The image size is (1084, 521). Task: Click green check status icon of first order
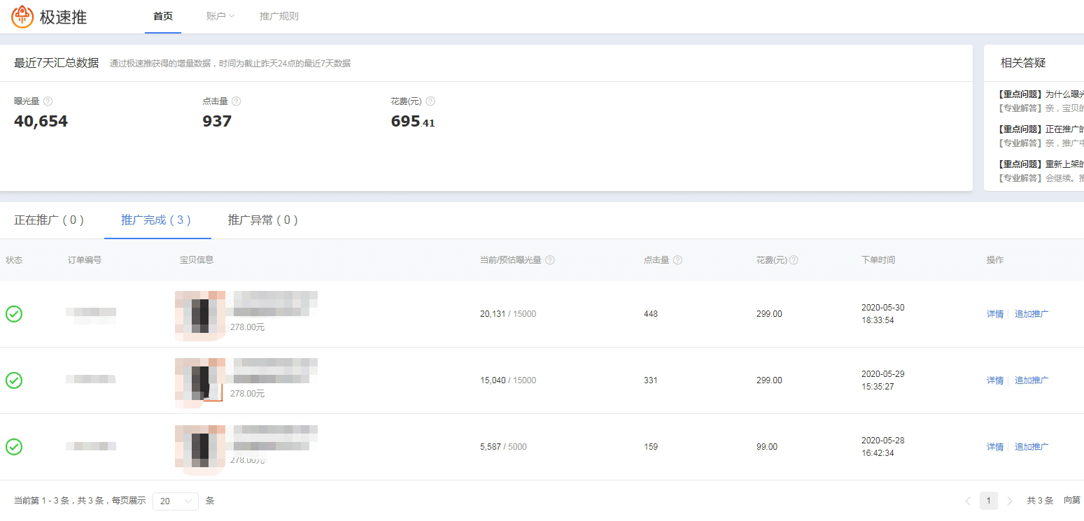point(14,314)
